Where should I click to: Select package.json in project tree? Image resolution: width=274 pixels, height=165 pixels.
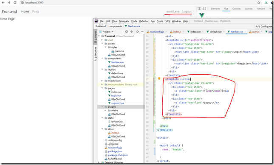point(115,151)
